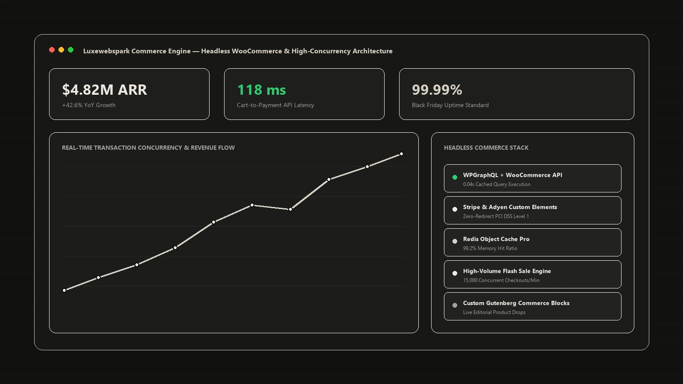This screenshot has height=384, width=683.
Task: Click the chart point at the dip after the mid peak
Action: (290, 209)
